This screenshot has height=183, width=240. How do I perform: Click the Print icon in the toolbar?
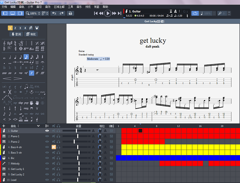click(x=70, y=13)
